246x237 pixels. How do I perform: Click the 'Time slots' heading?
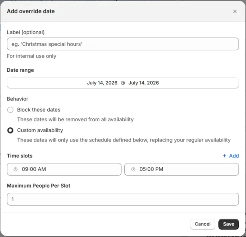(20, 156)
